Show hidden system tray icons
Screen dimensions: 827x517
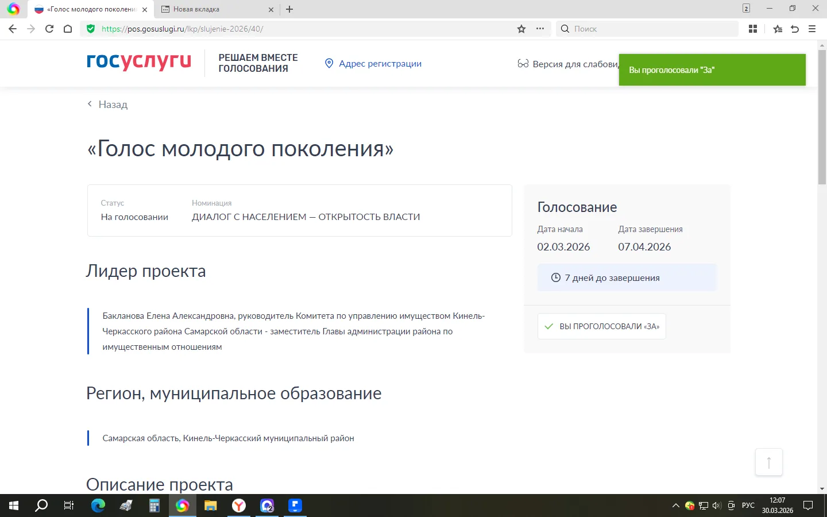coord(675,506)
